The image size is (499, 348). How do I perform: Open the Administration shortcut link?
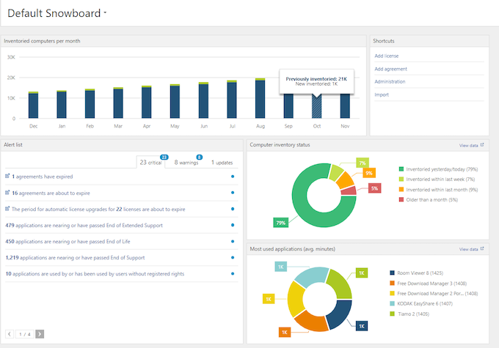coord(390,81)
